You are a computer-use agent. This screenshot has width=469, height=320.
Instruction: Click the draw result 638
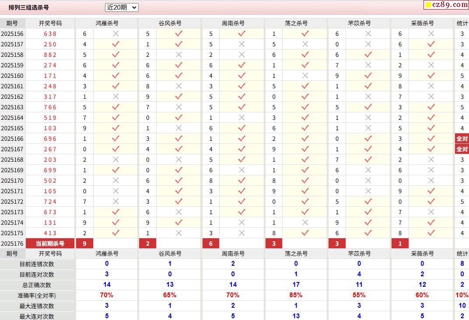[50, 34]
